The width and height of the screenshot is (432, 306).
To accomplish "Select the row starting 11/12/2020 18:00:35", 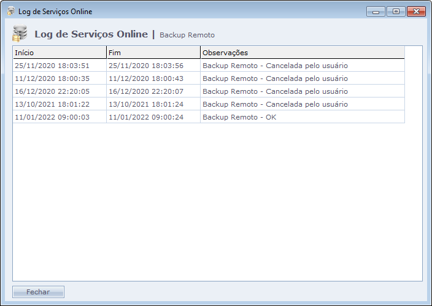I will point(52,78).
